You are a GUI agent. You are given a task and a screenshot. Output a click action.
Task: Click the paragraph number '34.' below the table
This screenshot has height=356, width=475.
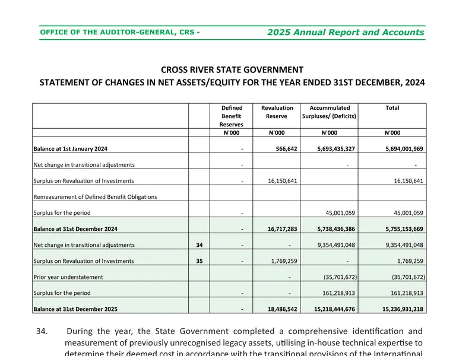[42, 331]
